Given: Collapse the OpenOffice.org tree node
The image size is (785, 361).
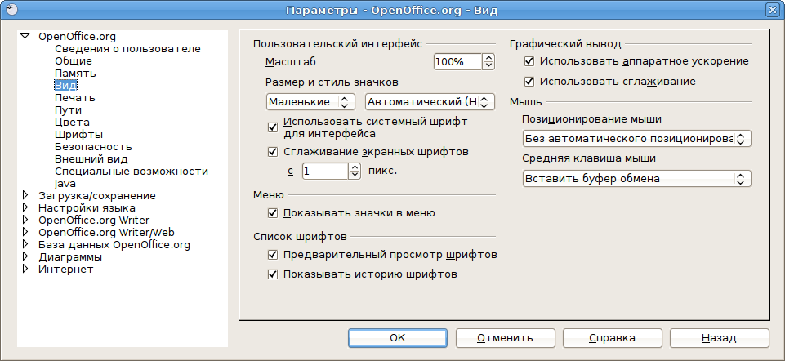Looking at the screenshot, I should pyautogui.click(x=25, y=36).
